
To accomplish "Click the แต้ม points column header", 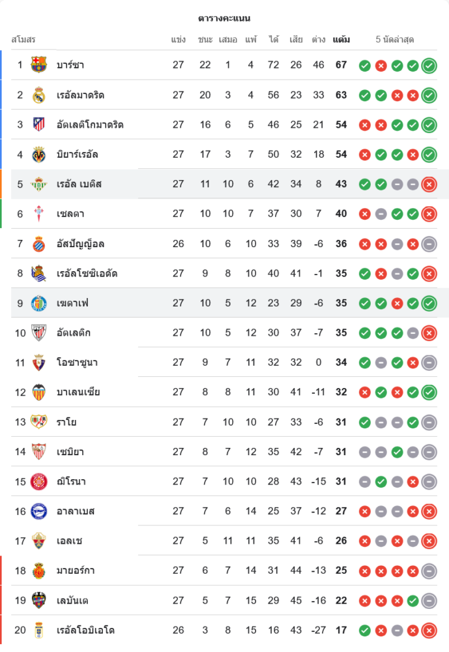I will (x=341, y=40).
